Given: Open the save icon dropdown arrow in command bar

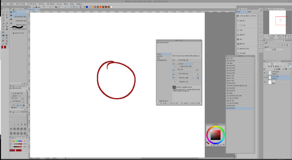Looking at the screenshot, I should (41, 7).
